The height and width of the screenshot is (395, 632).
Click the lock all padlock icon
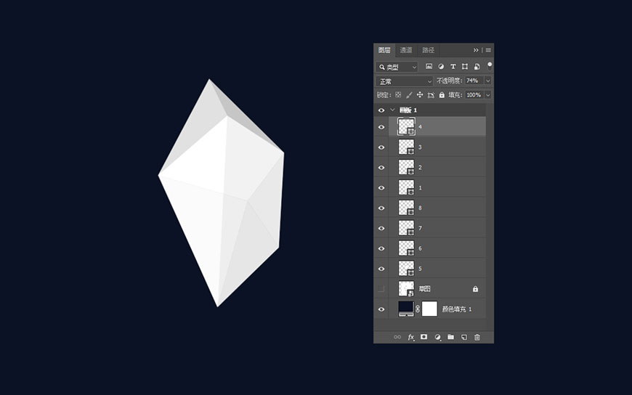442,95
